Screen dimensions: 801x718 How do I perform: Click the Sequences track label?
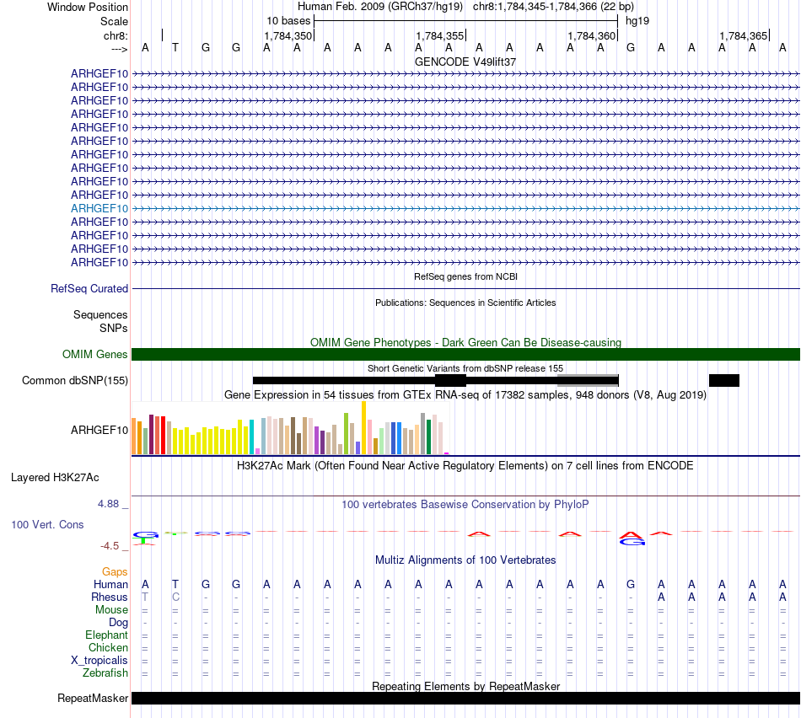[x=100, y=314]
